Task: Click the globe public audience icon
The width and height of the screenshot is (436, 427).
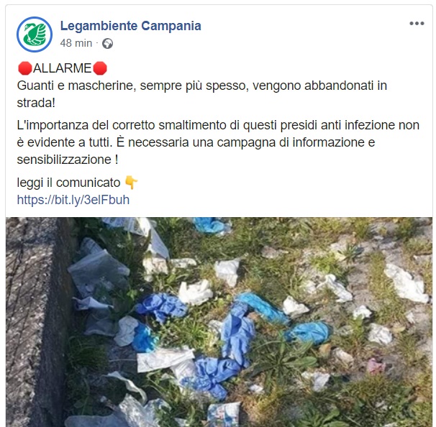Action: (107, 44)
